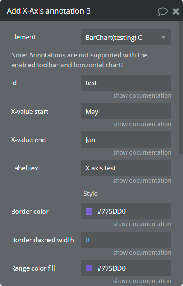Edit the Border dashed width value 0
Viewport: 183px width, 286px height.
[126, 240]
